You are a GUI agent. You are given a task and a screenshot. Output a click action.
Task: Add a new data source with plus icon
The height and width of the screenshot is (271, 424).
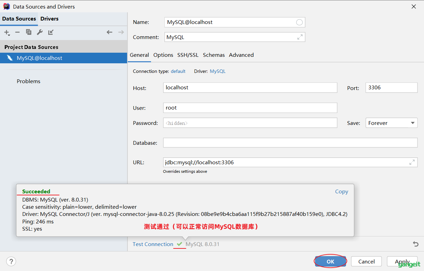pos(7,32)
